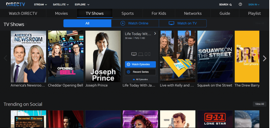Click the 'Live with Kelly and …' title text

pos(177,85)
